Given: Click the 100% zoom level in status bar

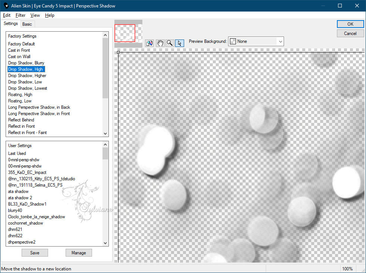Looking at the screenshot, I should pyautogui.click(x=347, y=269).
